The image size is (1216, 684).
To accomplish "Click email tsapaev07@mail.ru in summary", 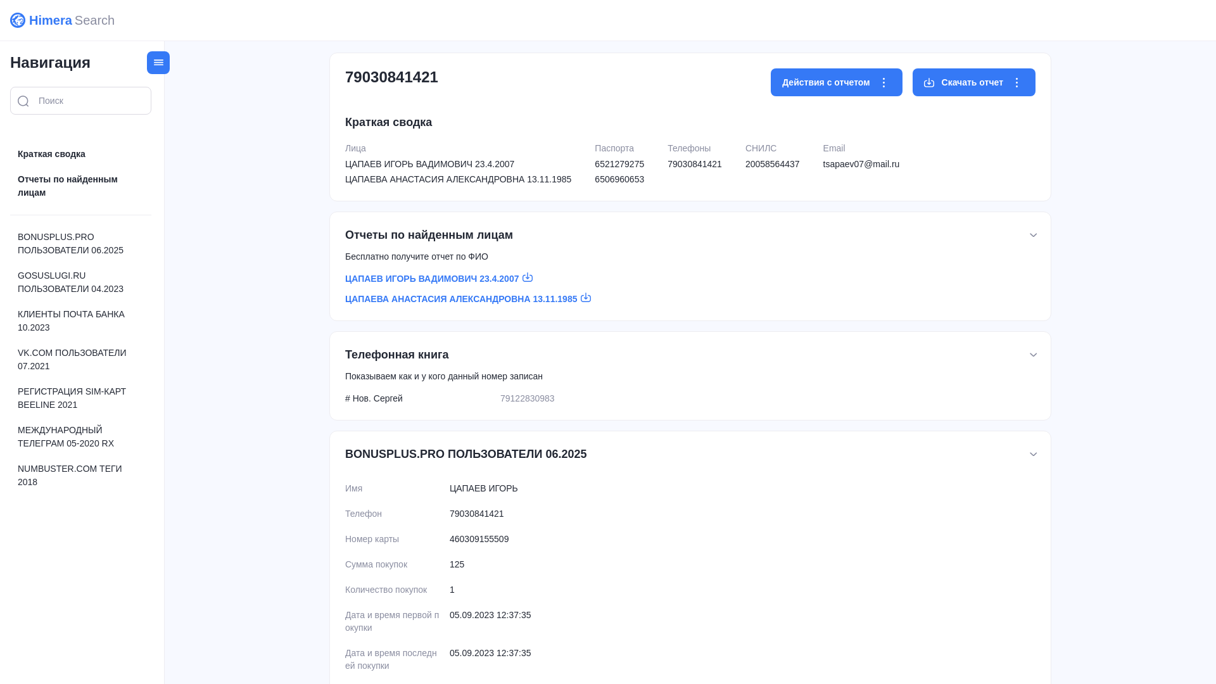I will click(861, 164).
